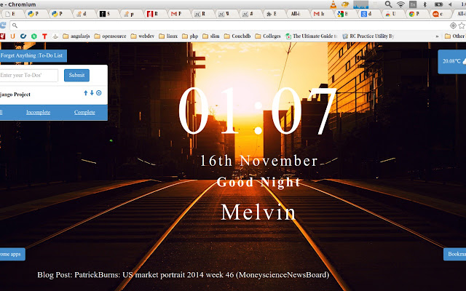Expand the linux bookmark folder
The width and height of the screenshot is (466, 291).
[168, 36]
